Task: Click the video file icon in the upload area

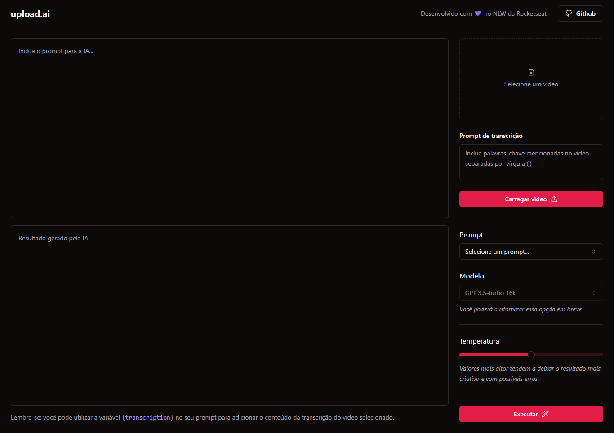Action: click(531, 72)
